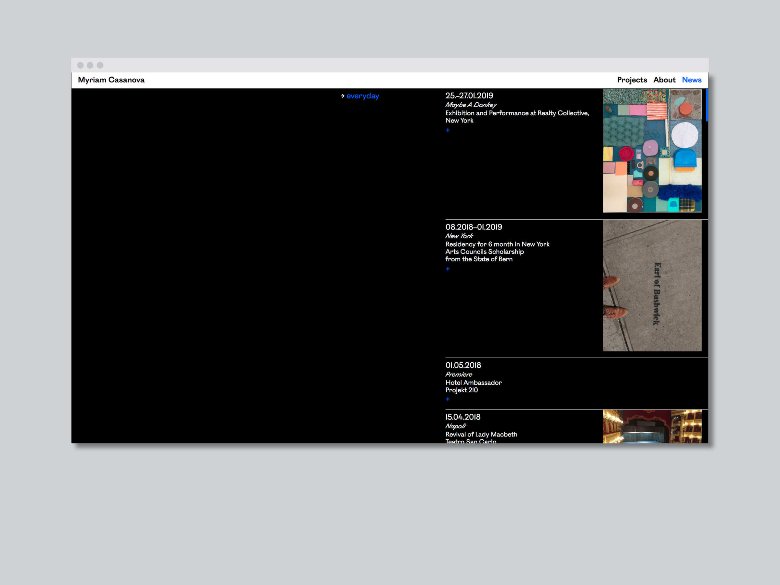780x585 pixels.
Task: Go to the Projects menu item
Action: click(x=632, y=80)
